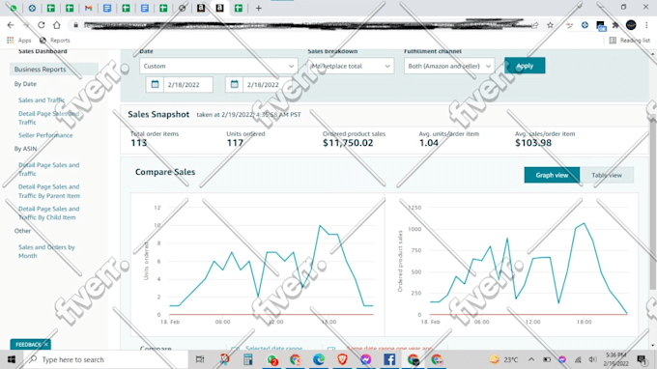
Task: Open Detail Page Sales and Traffic By Child Item
Action: point(48,213)
